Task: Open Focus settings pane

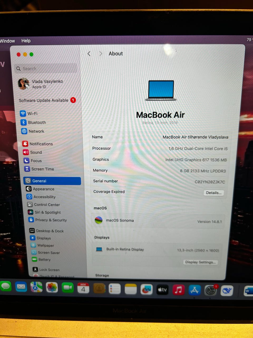Action: [33, 161]
